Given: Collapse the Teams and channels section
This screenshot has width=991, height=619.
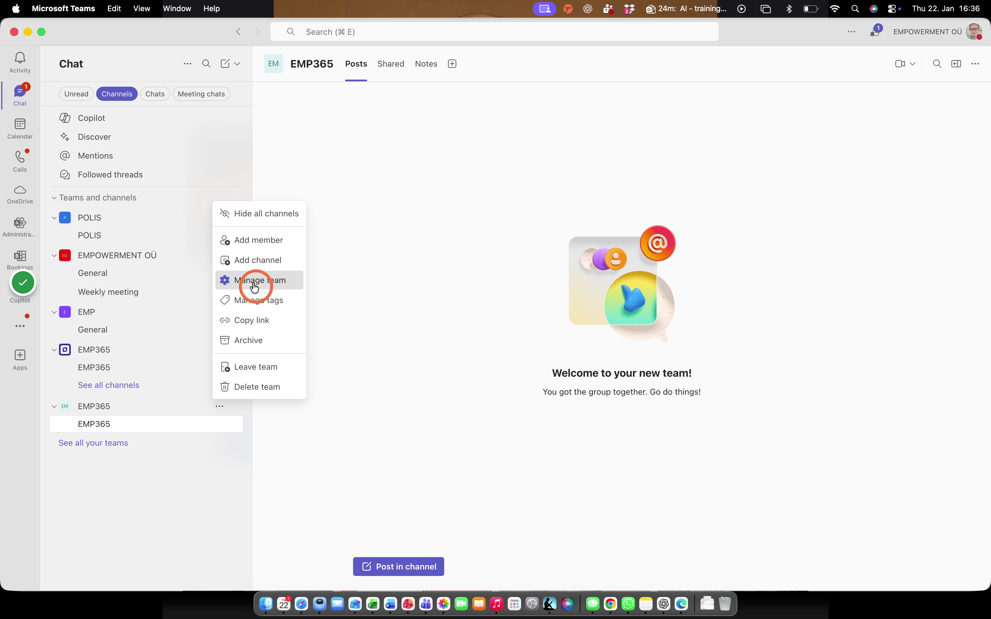Looking at the screenshot, I should point(54,198).
